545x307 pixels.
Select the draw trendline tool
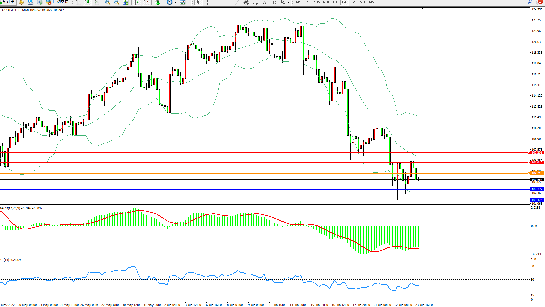[x=237, y=2]
